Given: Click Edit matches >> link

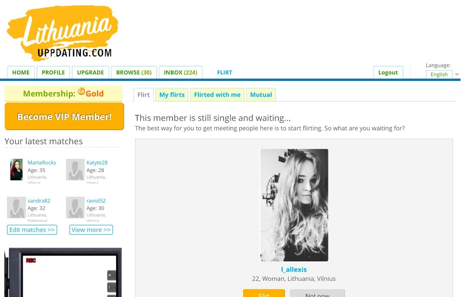Looking at the screenshot, I should (32, 230).
